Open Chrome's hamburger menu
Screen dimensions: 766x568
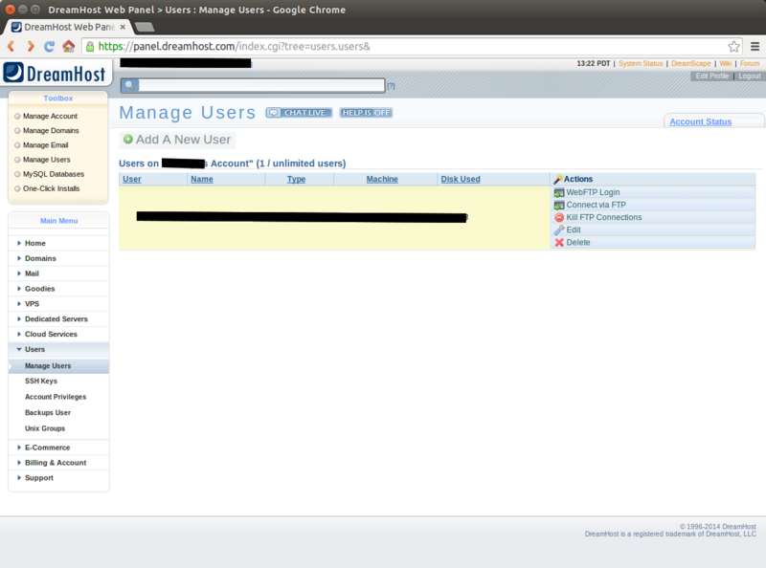755,46
